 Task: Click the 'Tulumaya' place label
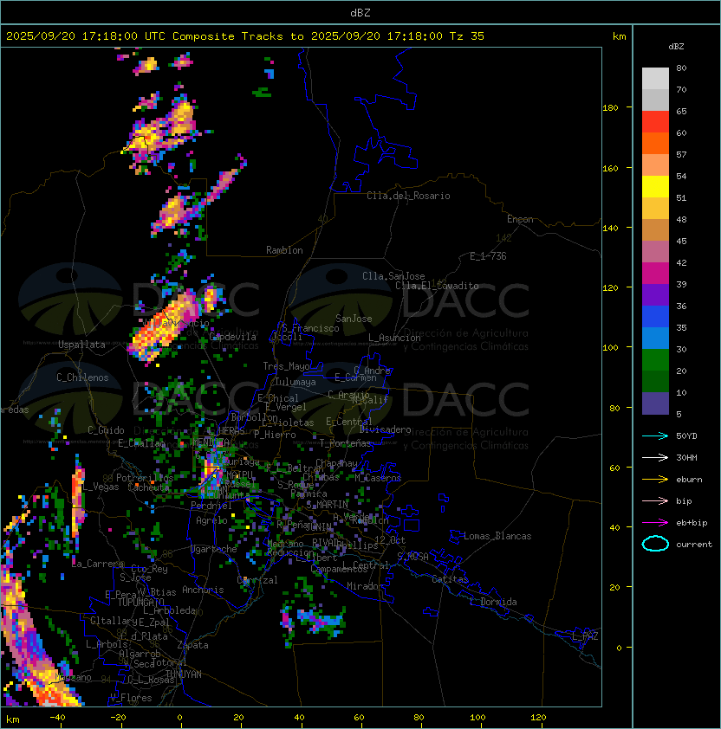point(296,382)
